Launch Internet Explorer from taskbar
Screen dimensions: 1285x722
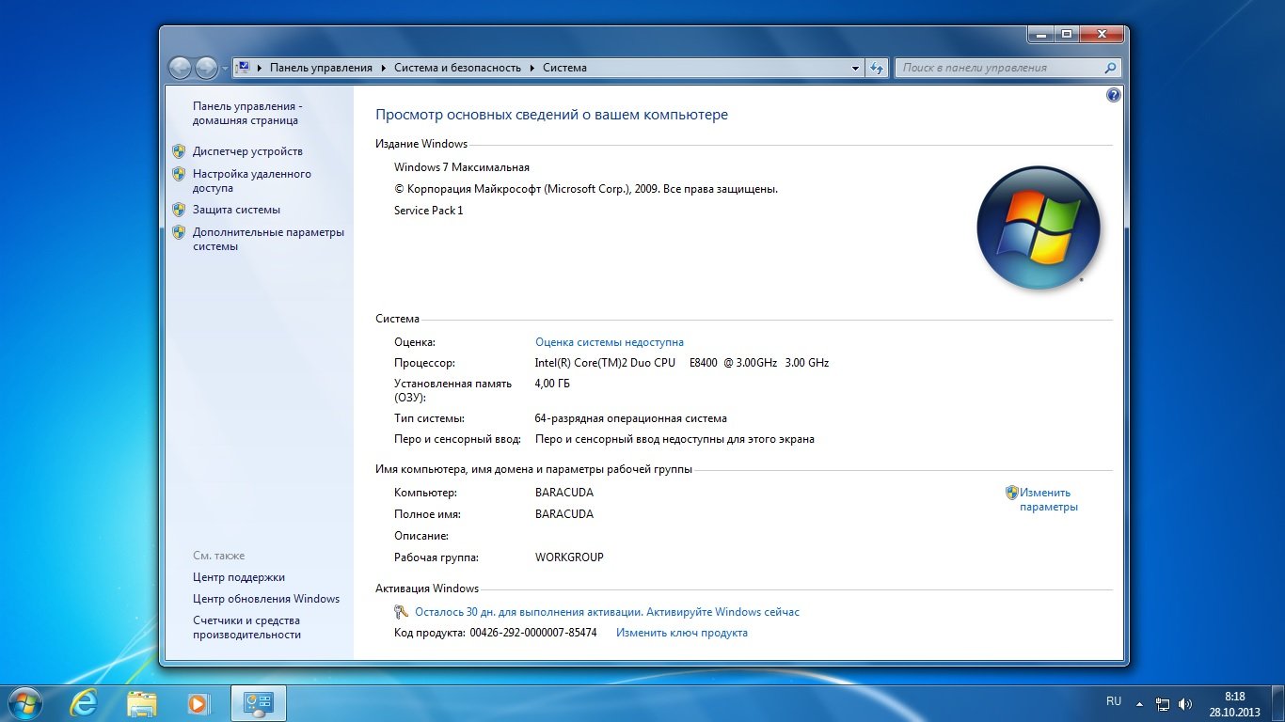pos(85,702)
